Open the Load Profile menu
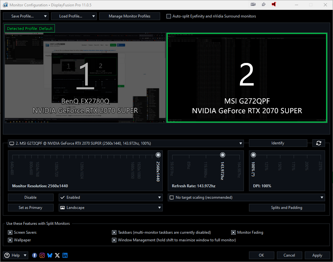Screen dimensions: 333x262 click(74, 16)
